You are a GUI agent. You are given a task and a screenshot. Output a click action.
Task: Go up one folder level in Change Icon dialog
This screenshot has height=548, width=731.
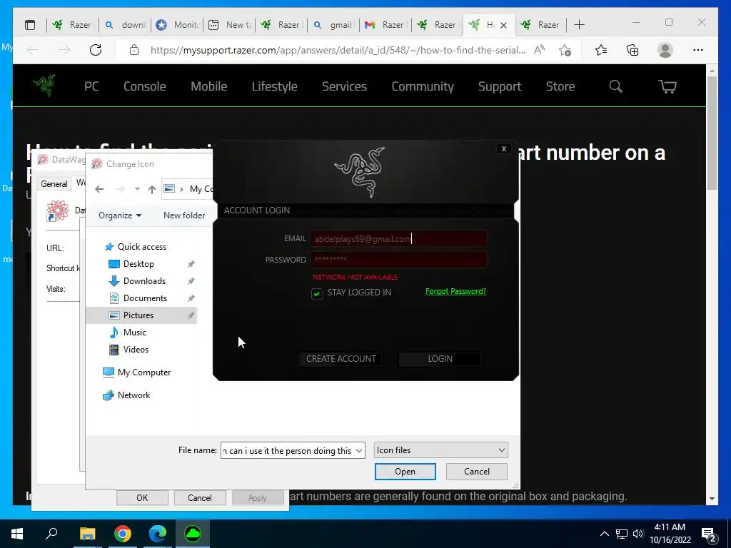point(151,189)
